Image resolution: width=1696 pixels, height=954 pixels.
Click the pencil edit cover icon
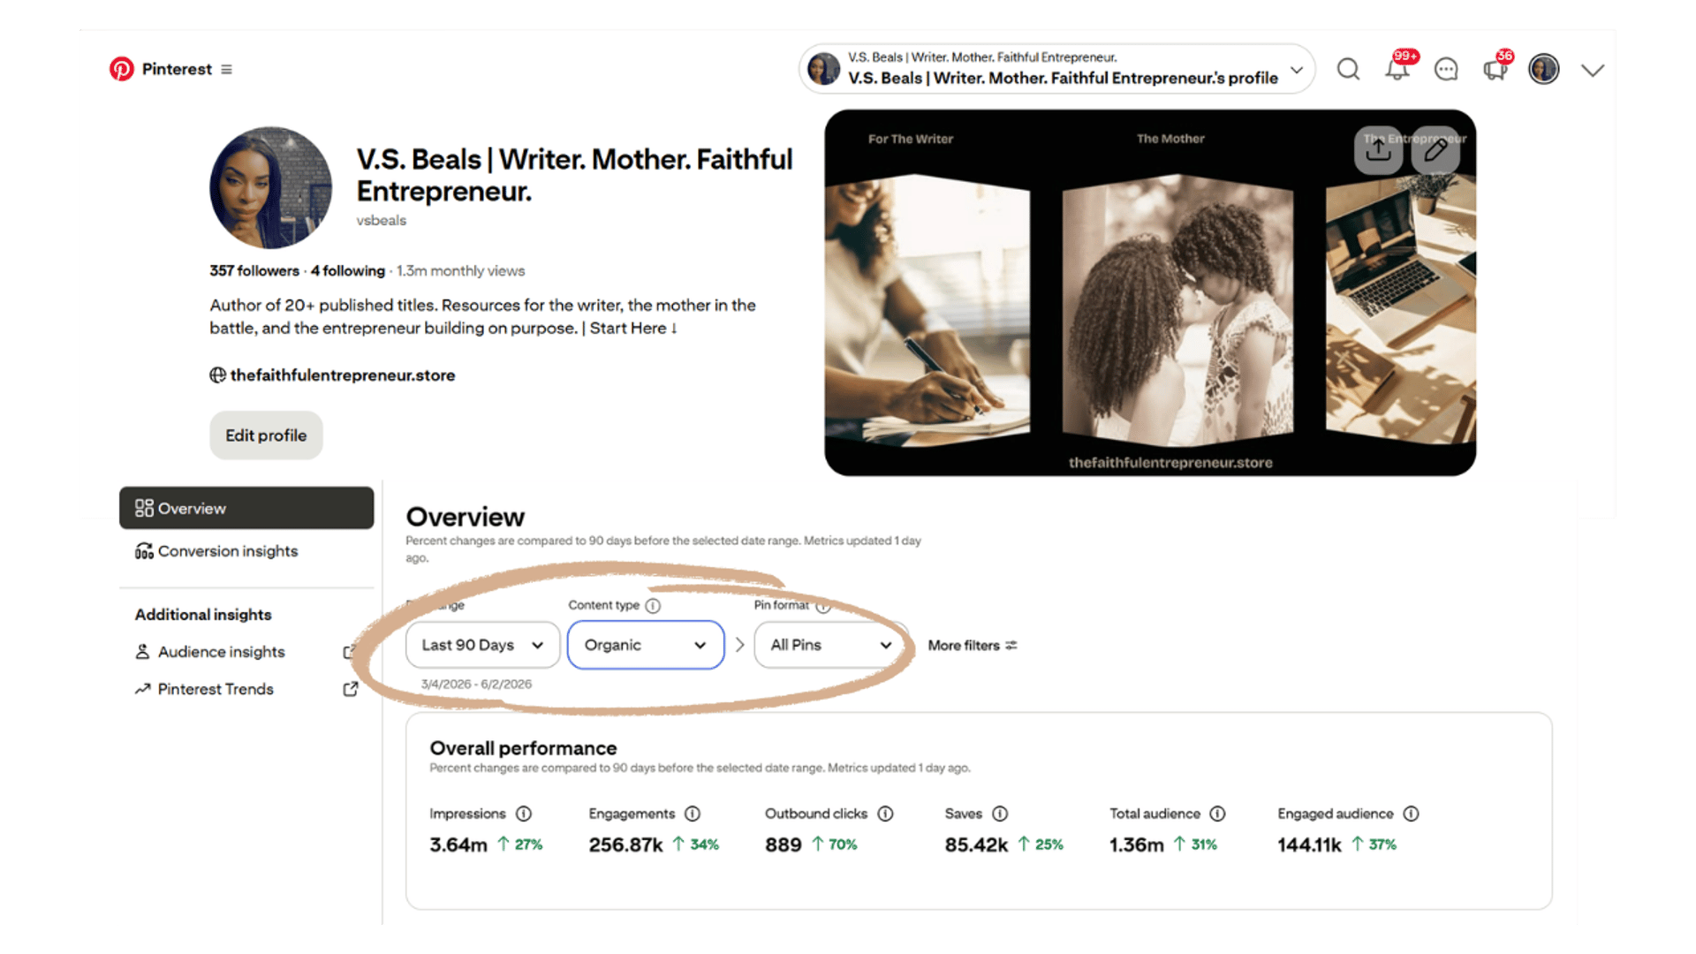pyautogui.click(x=1435, y=150)
